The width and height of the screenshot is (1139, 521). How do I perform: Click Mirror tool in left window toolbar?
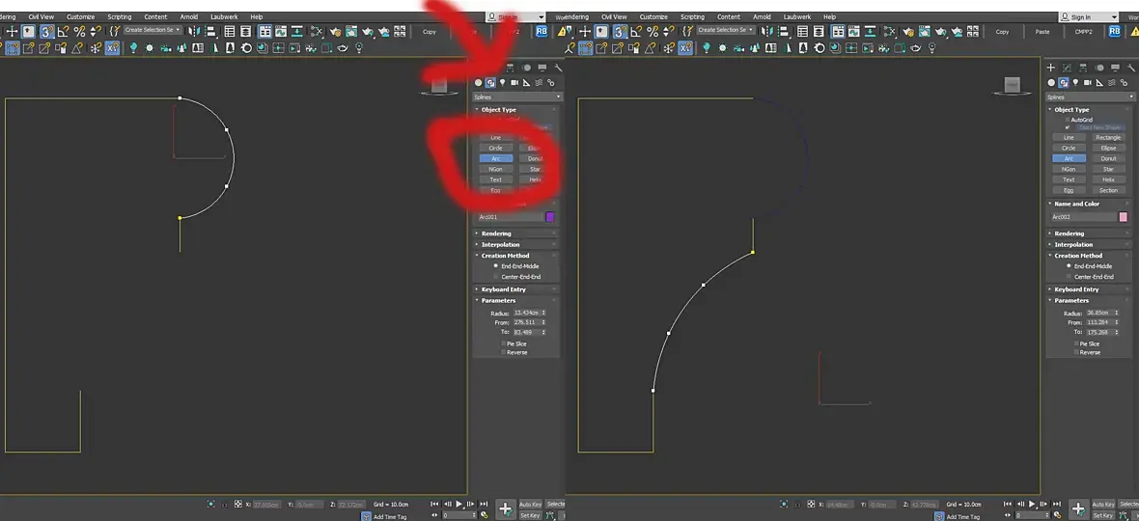[193, 31]
